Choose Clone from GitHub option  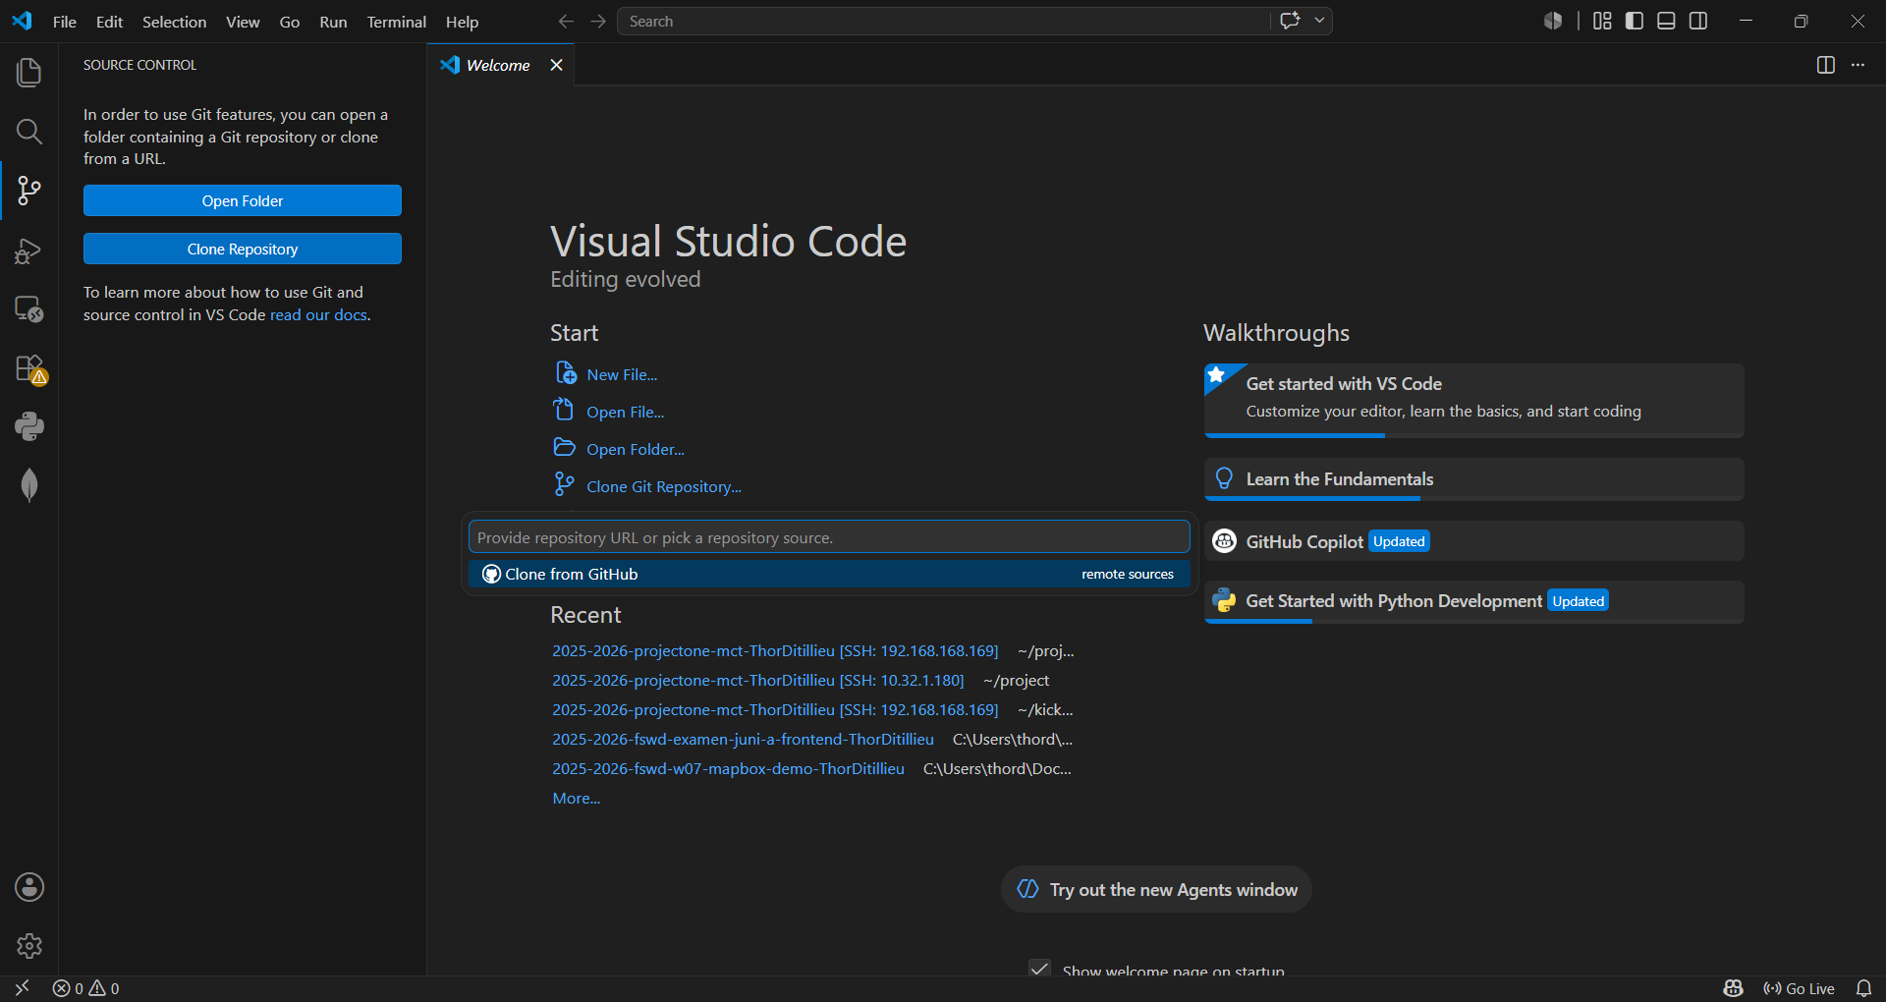[829, 574]
